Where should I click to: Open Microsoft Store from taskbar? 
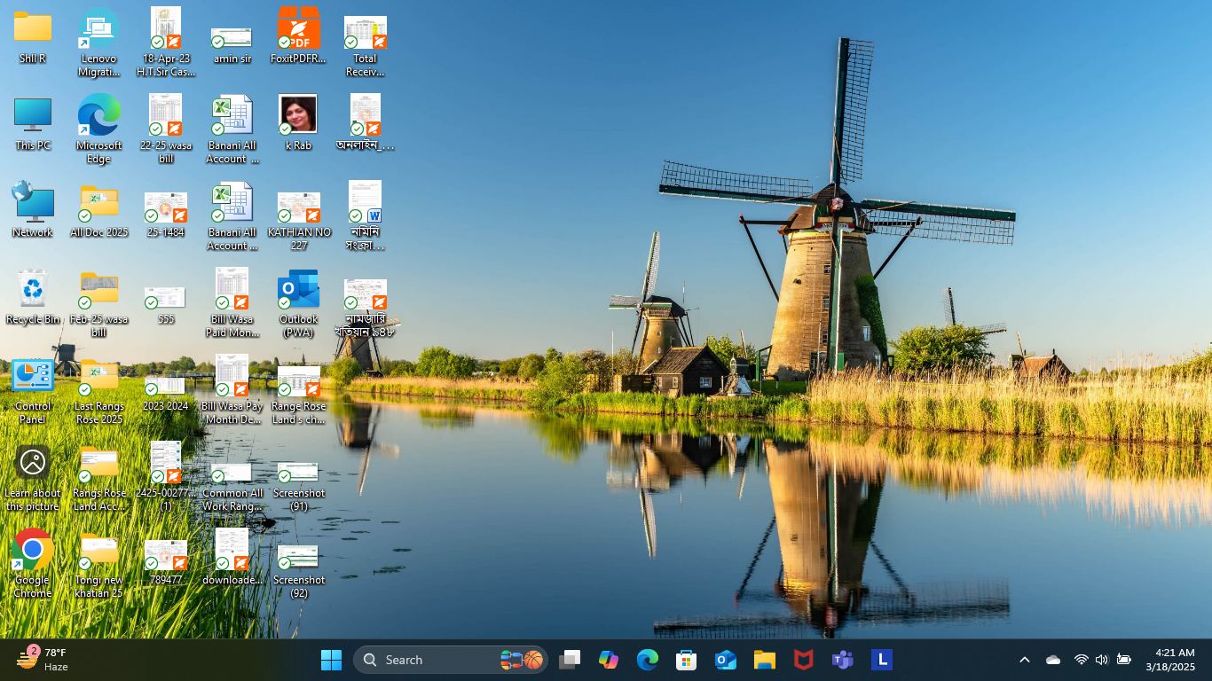[686, 660]
